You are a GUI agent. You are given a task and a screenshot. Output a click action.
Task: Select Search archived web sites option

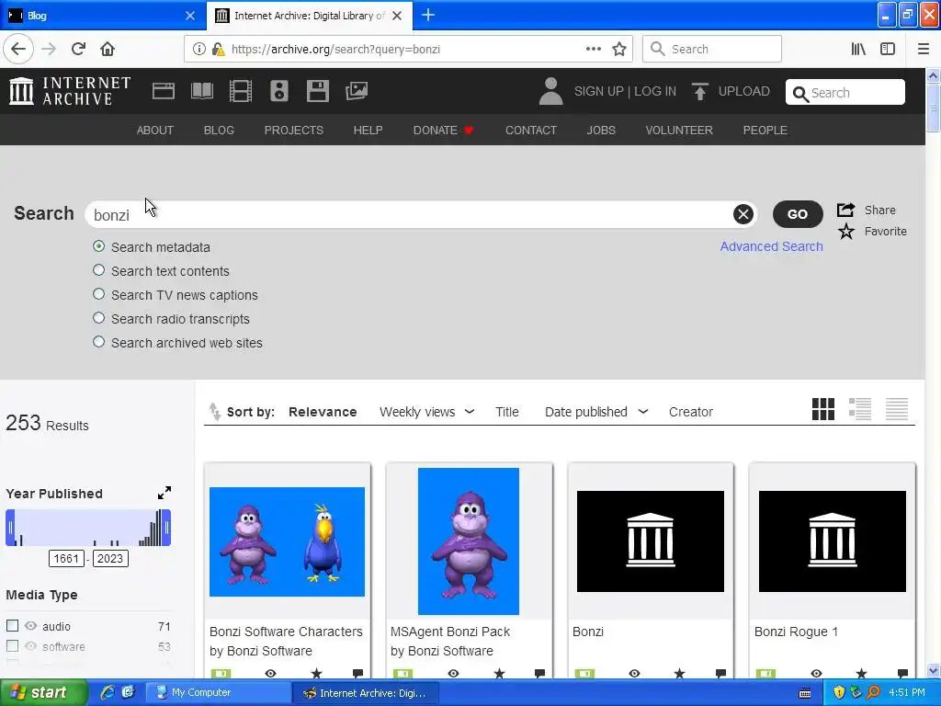99,342
